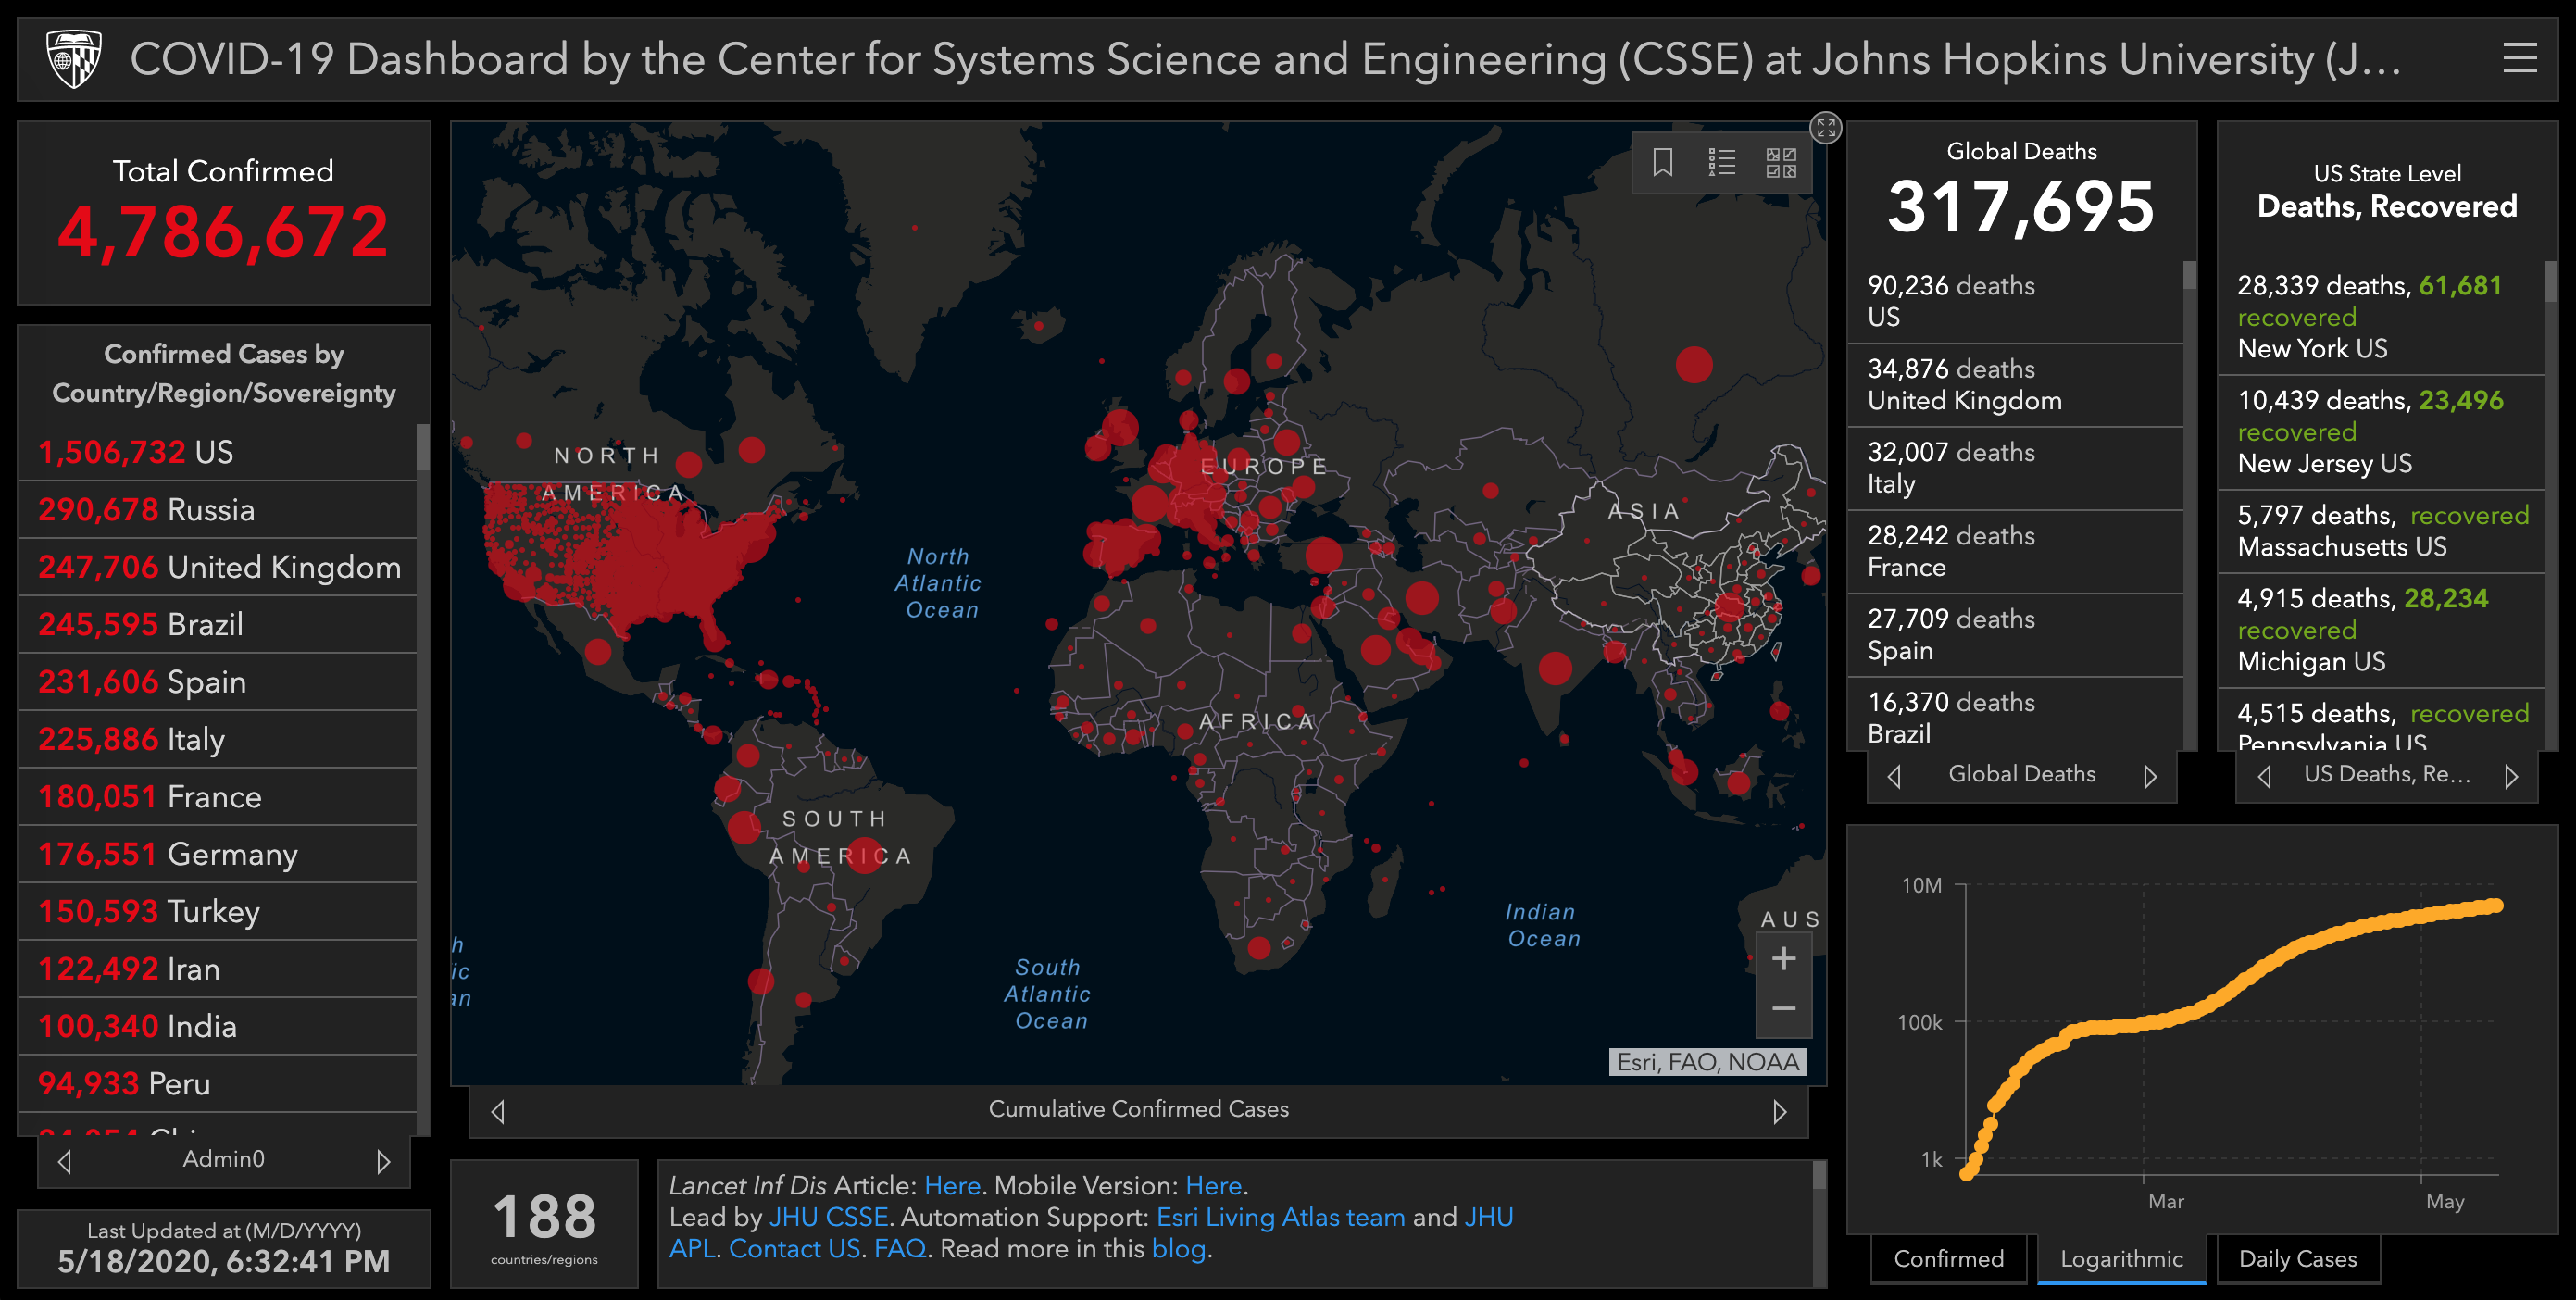Image resolution: width=2576 pixels, height=1300 pixels.
Task: Switch chart to Confirmed tab
Action: pyautogui.click(x=1949, y=1259)
